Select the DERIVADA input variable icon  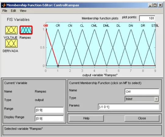(x=11, y=44)
